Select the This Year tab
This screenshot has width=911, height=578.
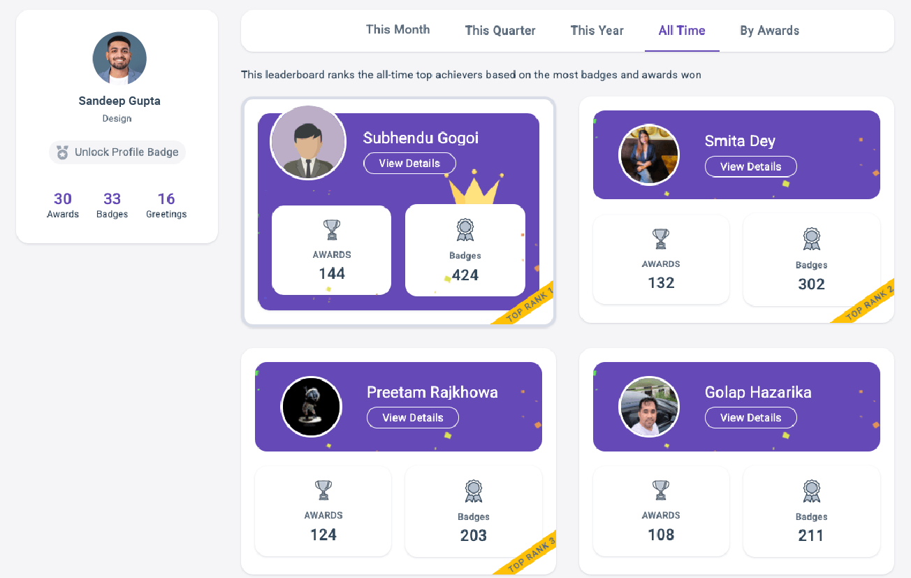click(x=597, y=31)
